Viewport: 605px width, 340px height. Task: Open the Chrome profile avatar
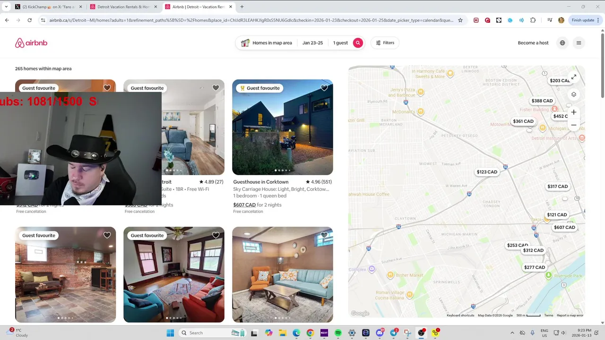pyautogui.click(x=561, y=20)
